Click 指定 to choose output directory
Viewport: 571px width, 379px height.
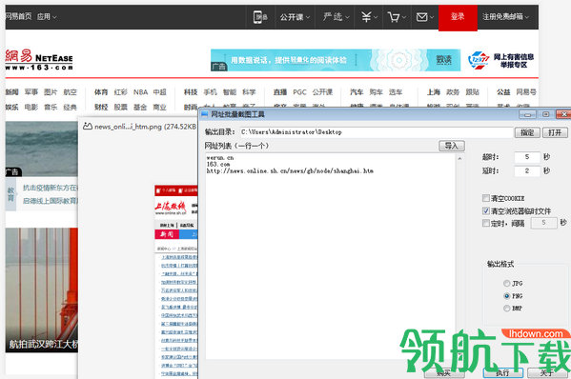pos(527,132)
